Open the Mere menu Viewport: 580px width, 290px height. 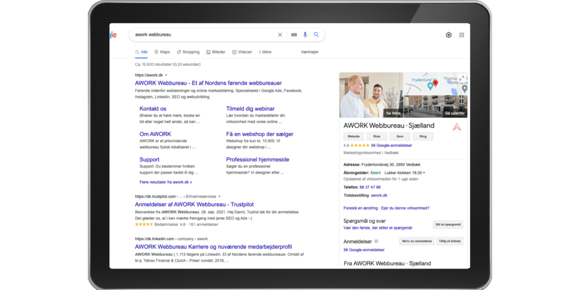[x=265, y=52]
